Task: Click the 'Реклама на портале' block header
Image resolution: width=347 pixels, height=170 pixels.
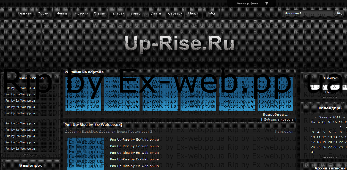Action: point(84,72)
